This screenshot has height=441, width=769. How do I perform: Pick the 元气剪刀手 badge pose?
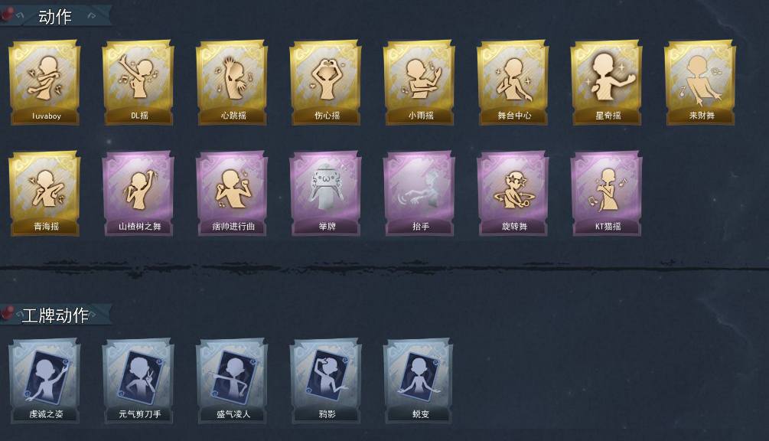coord(138,381)
